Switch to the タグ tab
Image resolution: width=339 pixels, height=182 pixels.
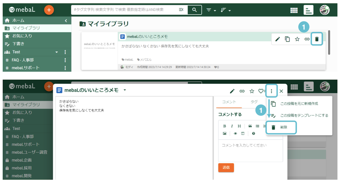tap(254, 102)
